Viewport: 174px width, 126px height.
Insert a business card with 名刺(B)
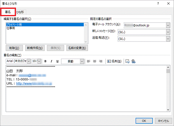pos(114,61)
